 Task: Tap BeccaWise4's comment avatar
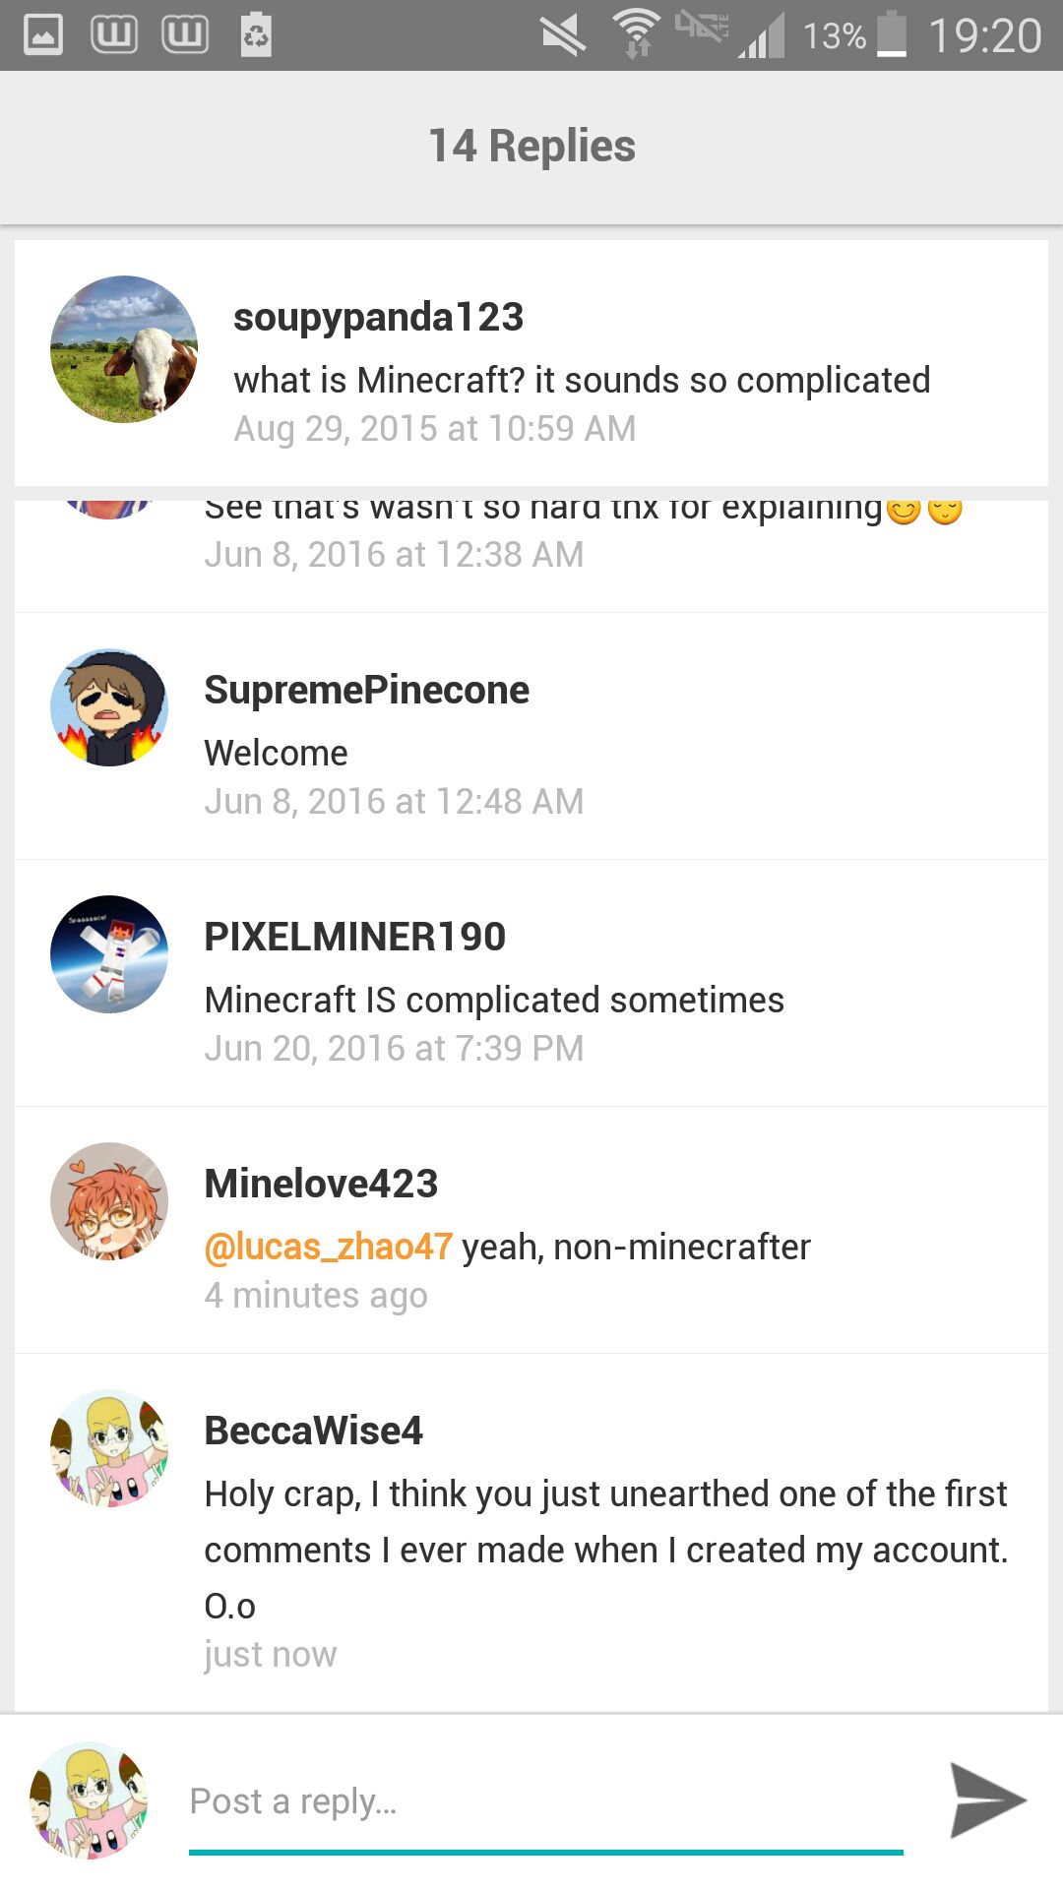pos(109,1448)
